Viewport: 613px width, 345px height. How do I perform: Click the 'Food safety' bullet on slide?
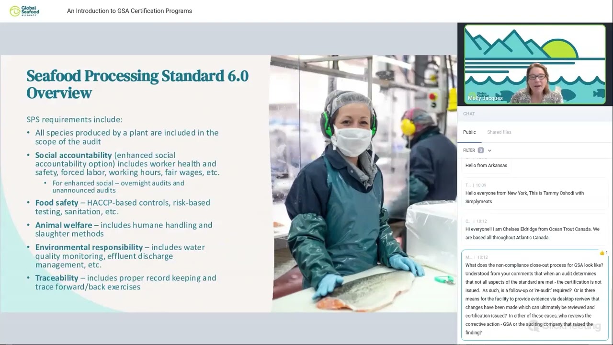(x=123, y=207)
